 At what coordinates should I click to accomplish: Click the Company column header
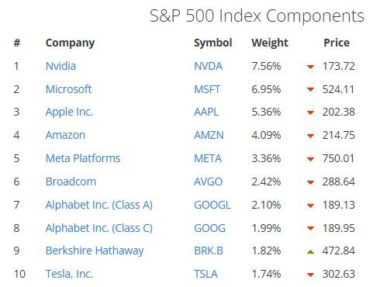[x=70, y=43]
